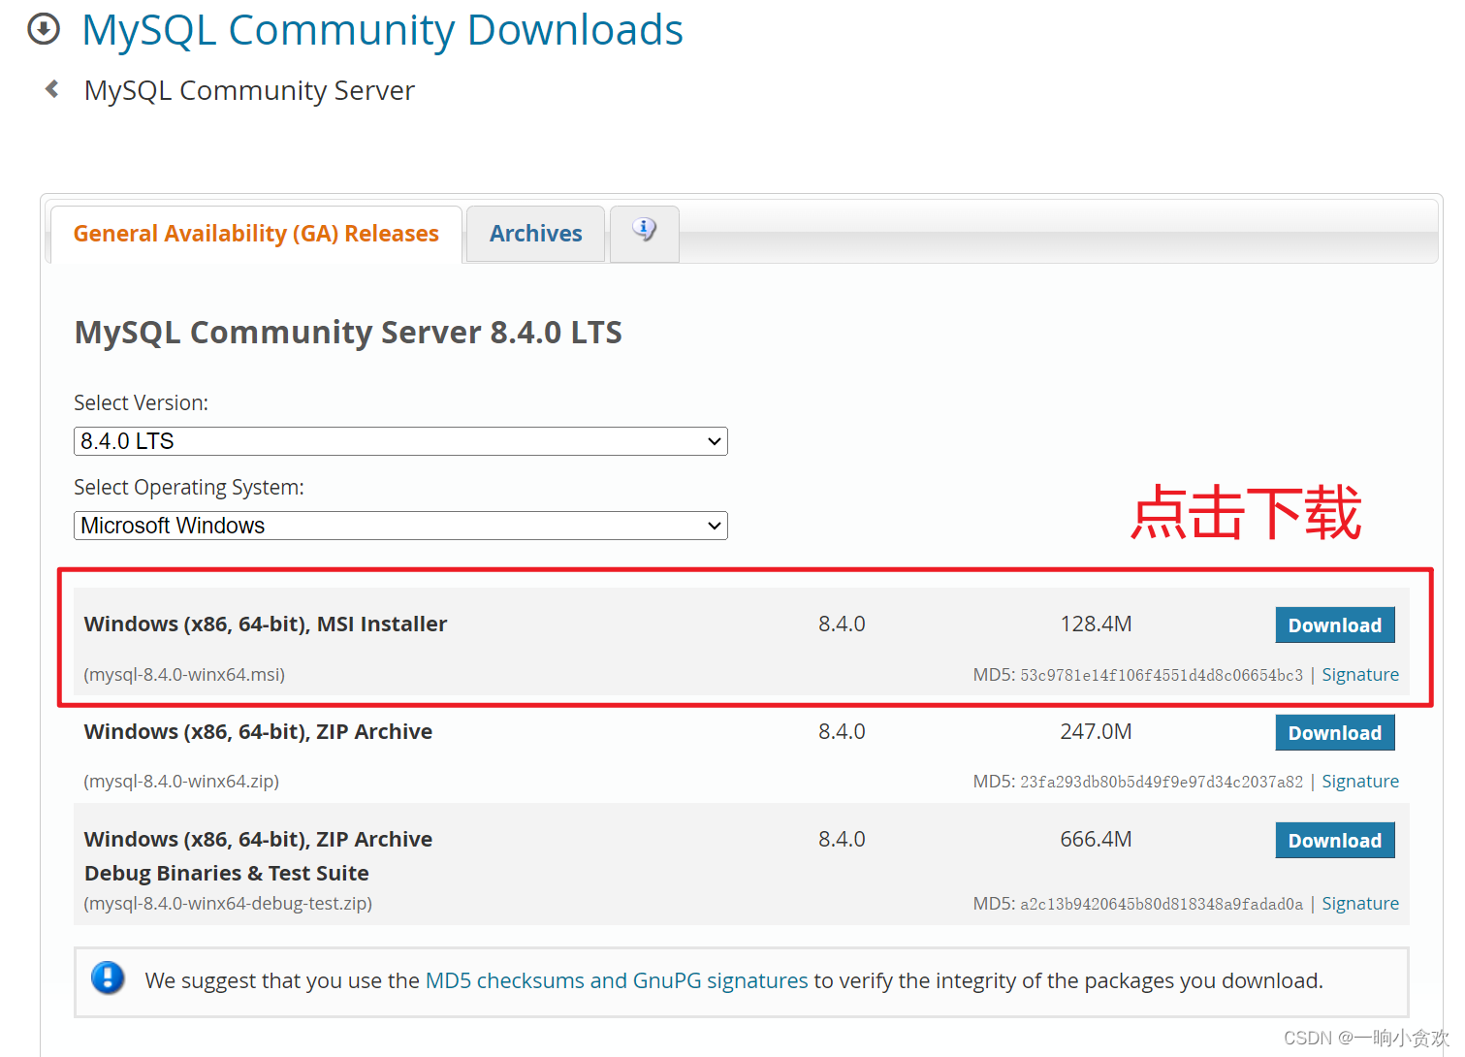Click the 8.4.0 version cell in MSI Installer row
Viewport: 1465px width, 1057px height.
842,624
